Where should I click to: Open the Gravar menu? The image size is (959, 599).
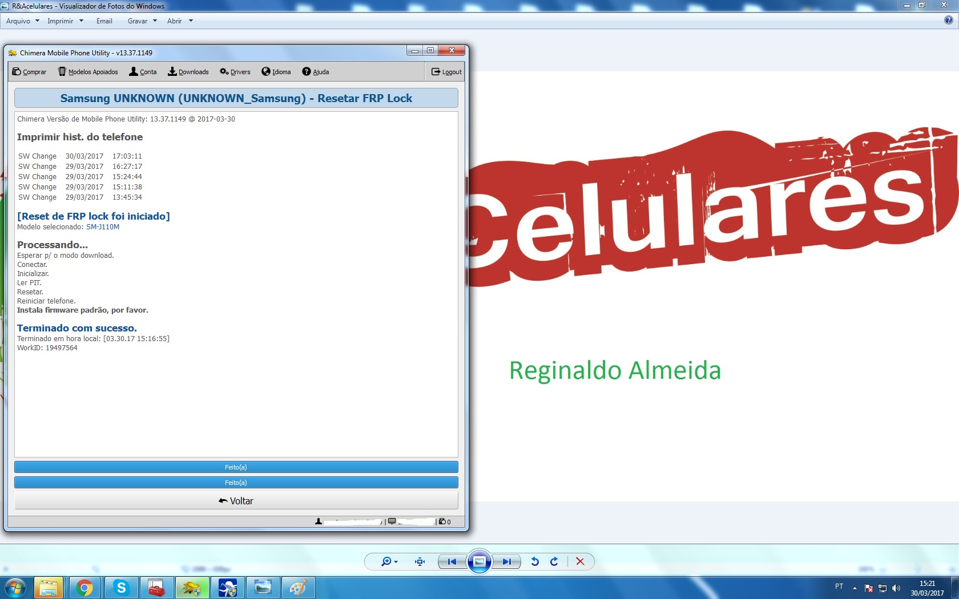pyautogui.click(x=138, y=21)
